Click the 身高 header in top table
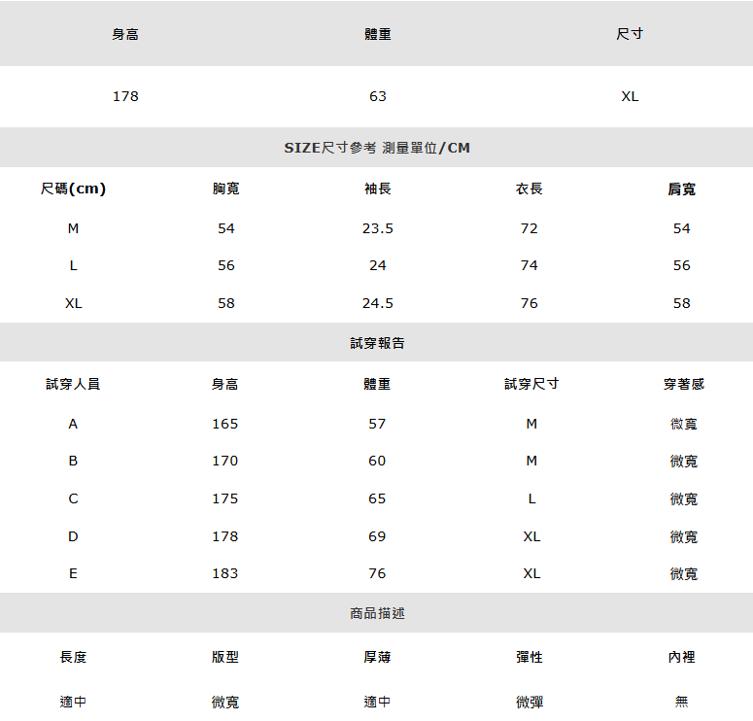The height and width of the screenshot is (721, 753). pos(125,34)
